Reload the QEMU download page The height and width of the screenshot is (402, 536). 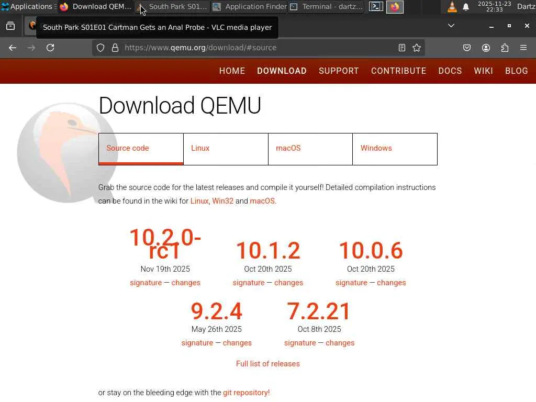[x=50, y=48]
